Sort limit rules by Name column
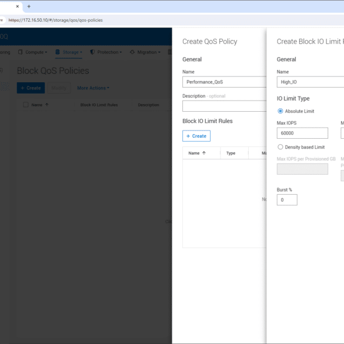Viewport: 344px width, 344px height. click(x=194, y=153)
